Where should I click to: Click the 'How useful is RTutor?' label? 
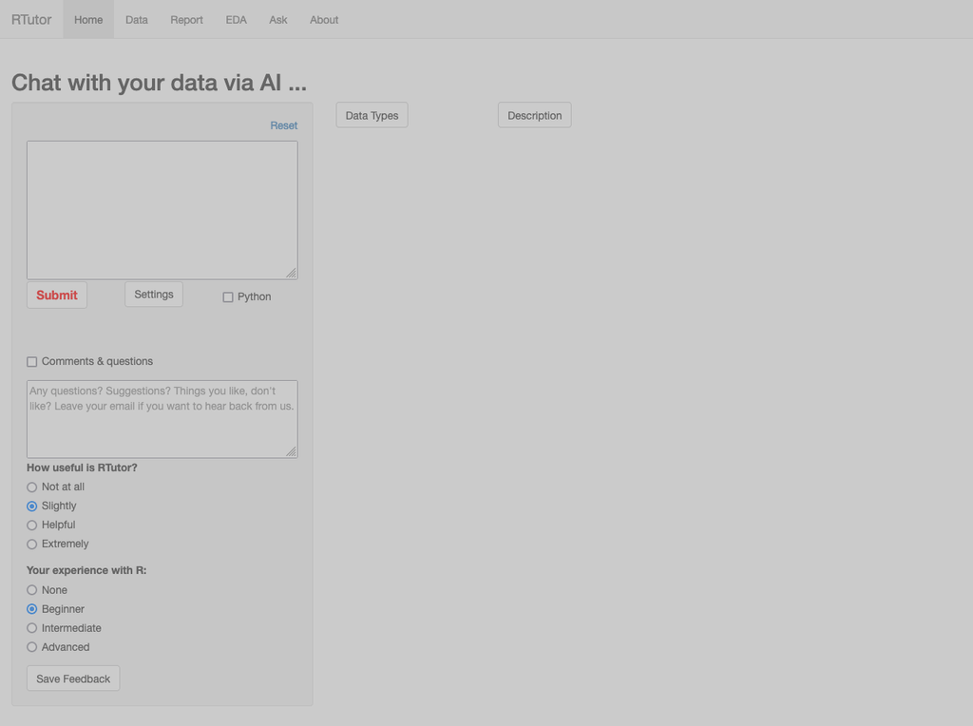coord(82,468)
